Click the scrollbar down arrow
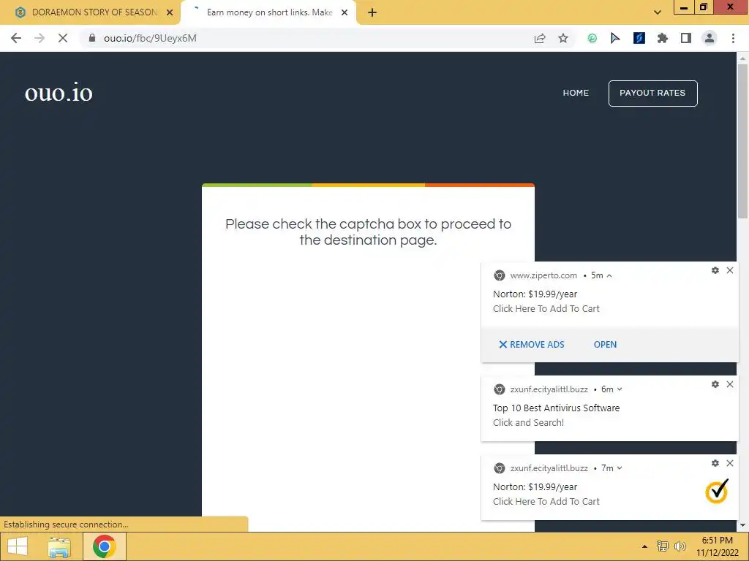Image resolution: width=749 pixels, height=561 pixels. coord(742,526)
